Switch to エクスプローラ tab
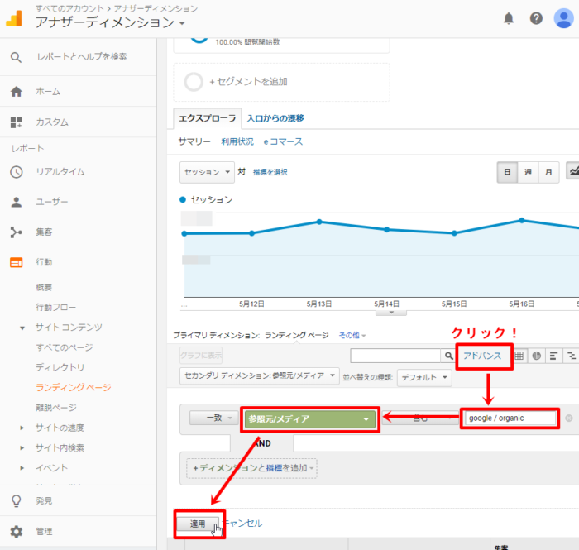This screenshot has width=579, height=550. pos(207,118)
